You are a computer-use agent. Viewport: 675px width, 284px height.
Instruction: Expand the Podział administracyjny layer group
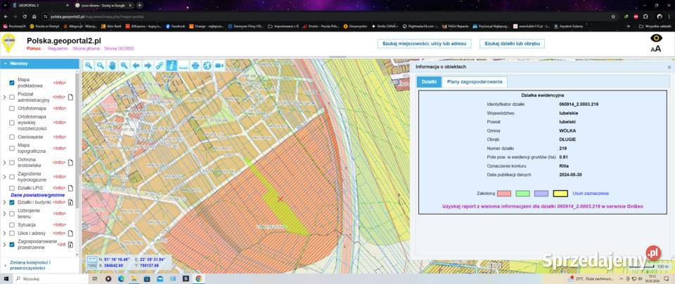(4, 97)
